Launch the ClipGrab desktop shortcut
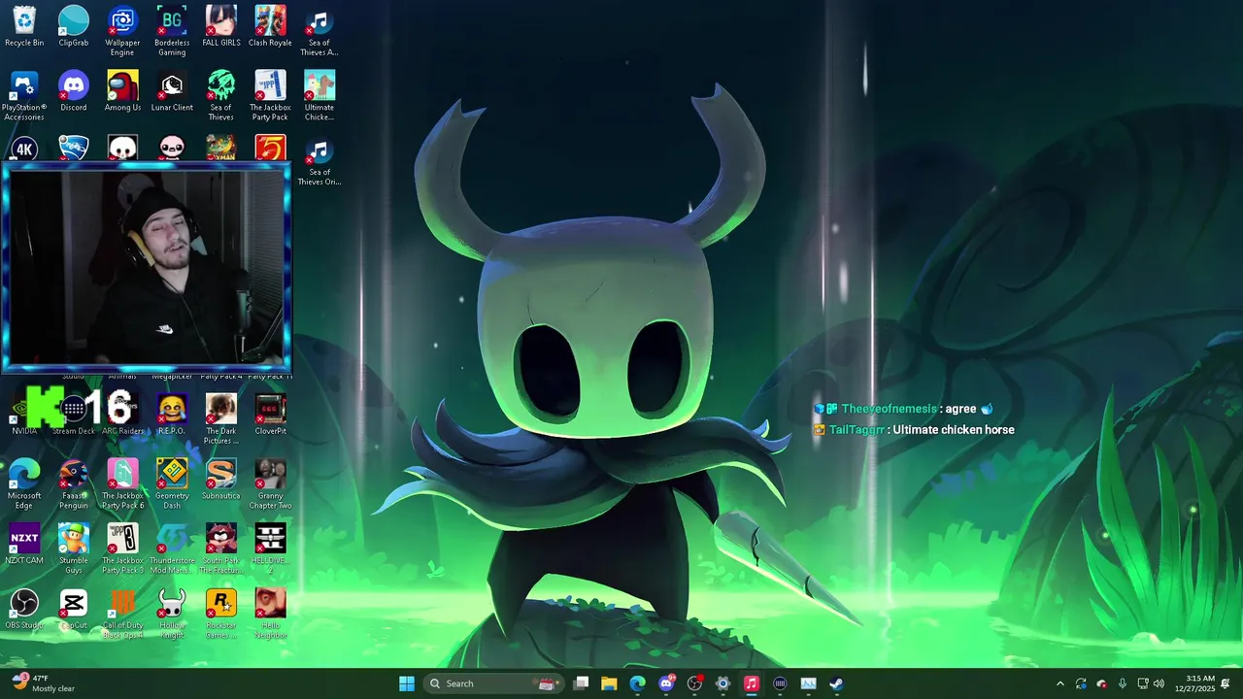 pos(74,26)
